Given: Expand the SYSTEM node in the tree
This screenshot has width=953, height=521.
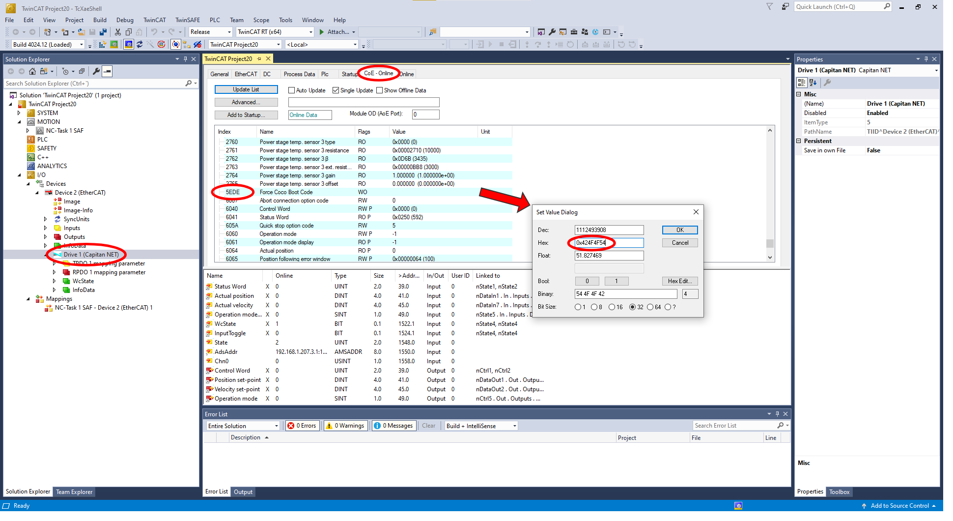Looking at the screenshot, I should click(19, 113).
